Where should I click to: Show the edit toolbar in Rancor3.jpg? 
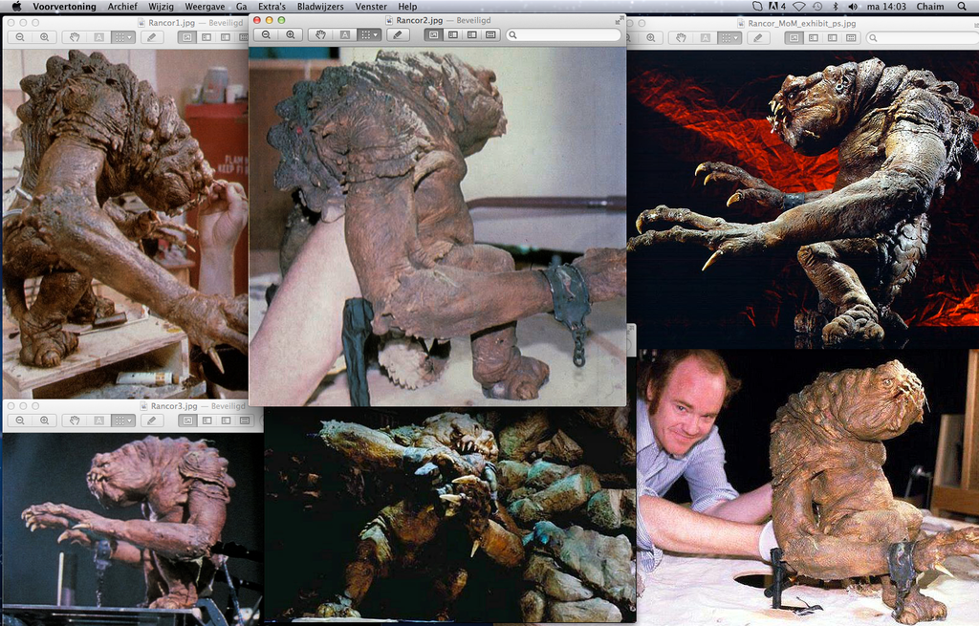pyautogui.click(x=152, y=421)
